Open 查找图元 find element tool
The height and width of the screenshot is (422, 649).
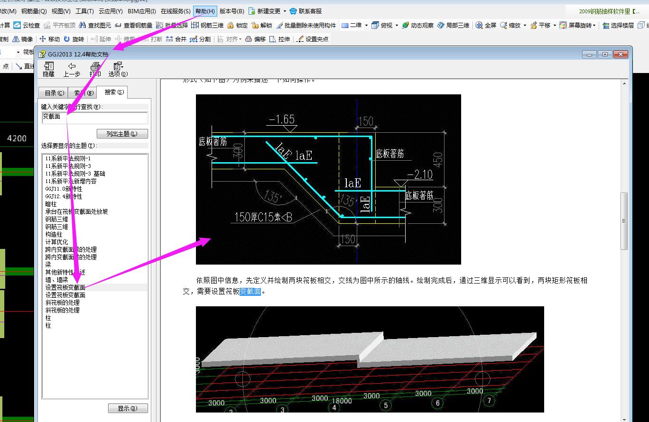pyautogui.click(x=95, y=25)
